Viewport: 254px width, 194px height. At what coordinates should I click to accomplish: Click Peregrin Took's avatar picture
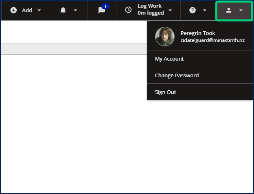tap(165, 37)
